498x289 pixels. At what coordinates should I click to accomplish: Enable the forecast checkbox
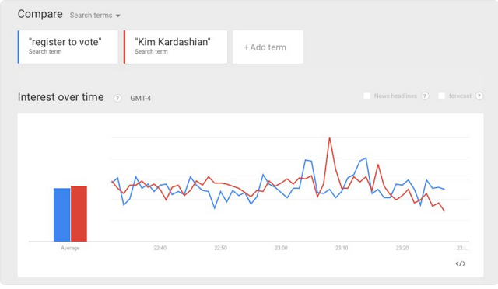click(441, 96)
